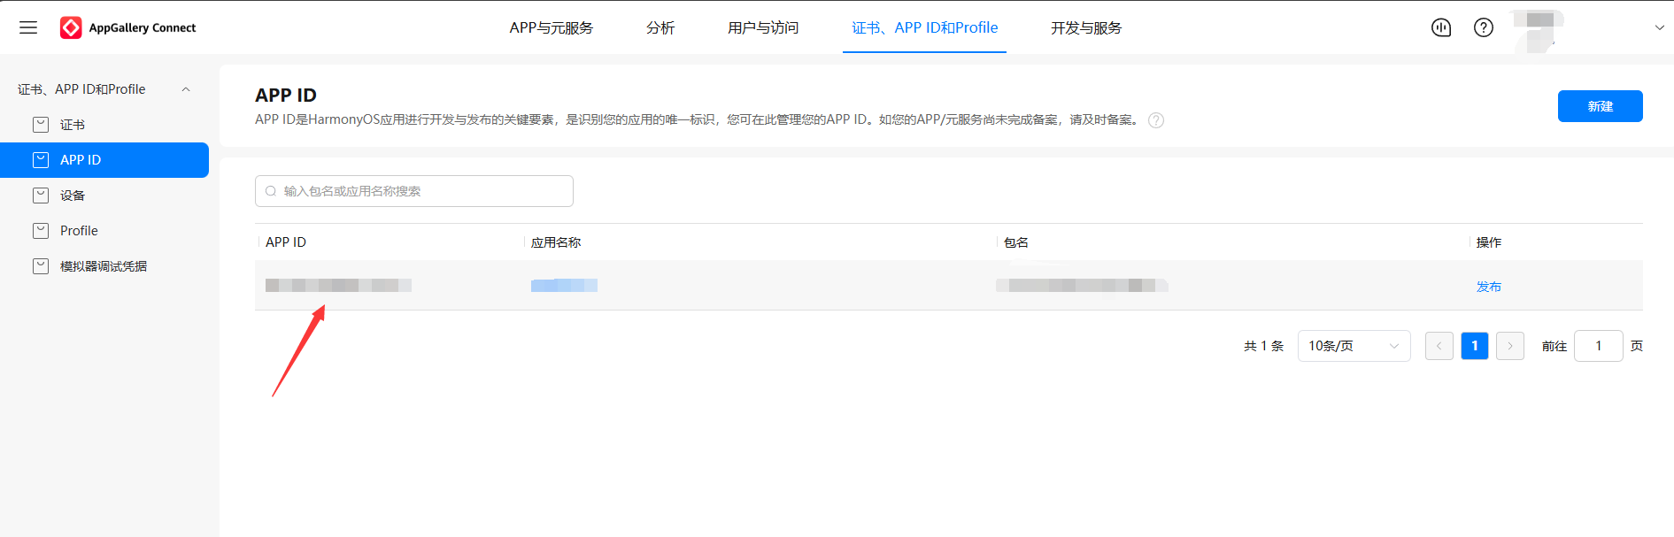
Task: Switch to the 分析 tab
Action: pos(660,27)
